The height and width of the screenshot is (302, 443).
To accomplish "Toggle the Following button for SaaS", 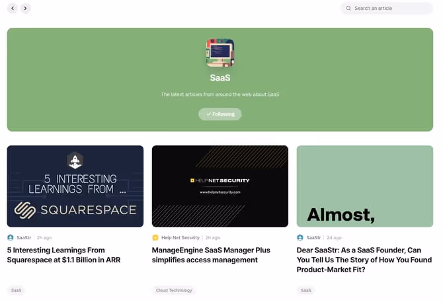I will coord(220,114).
